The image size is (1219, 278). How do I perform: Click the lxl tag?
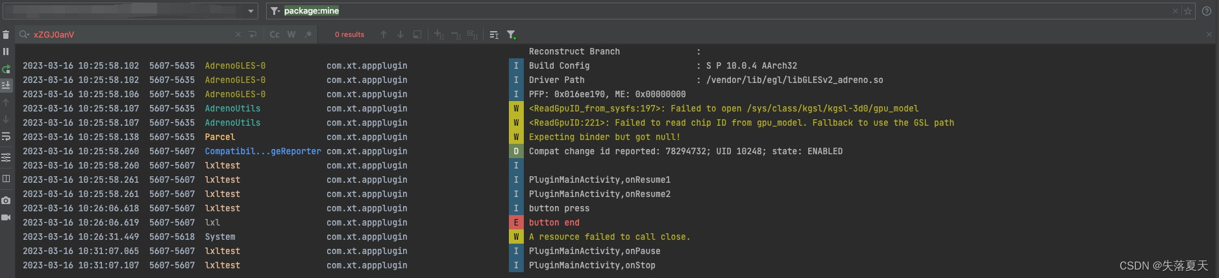pos(212,222)
